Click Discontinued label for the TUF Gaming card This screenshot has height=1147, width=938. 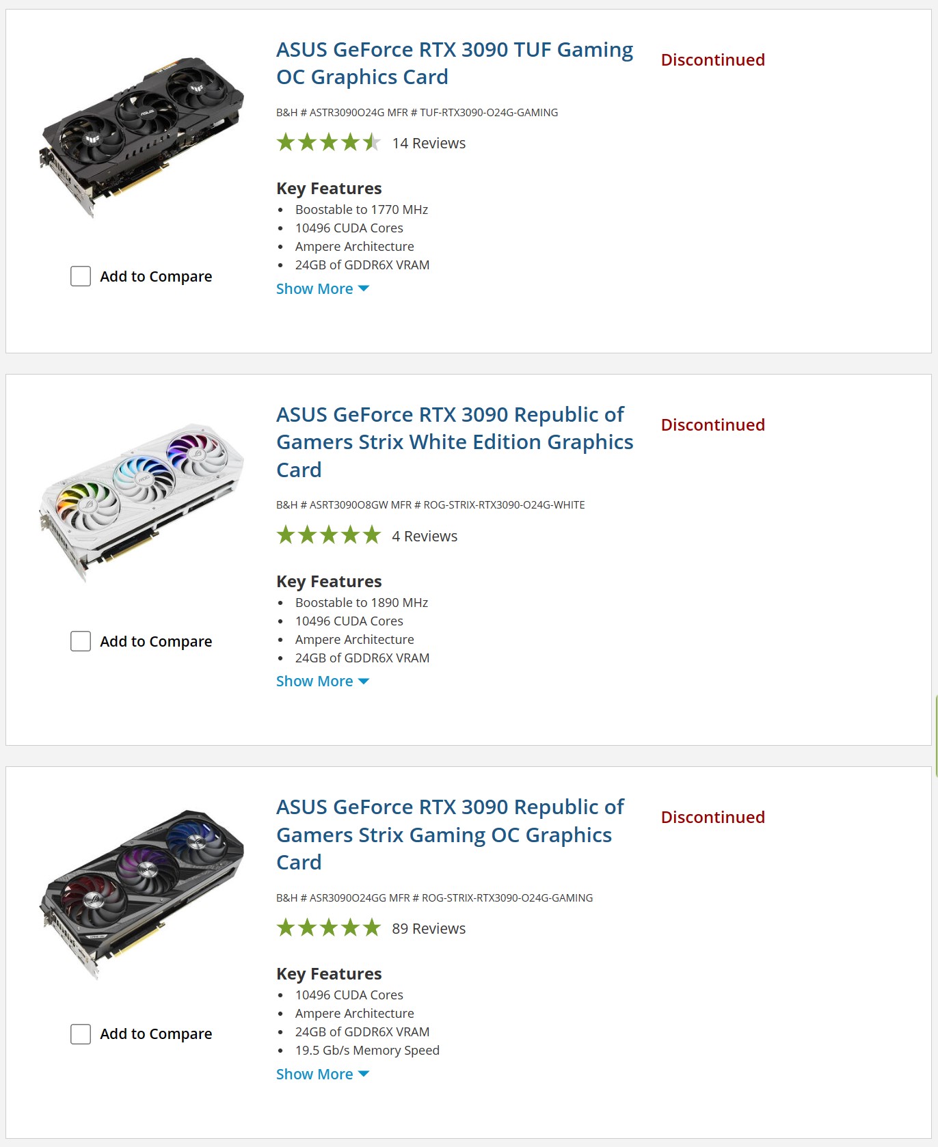(712, 60)
